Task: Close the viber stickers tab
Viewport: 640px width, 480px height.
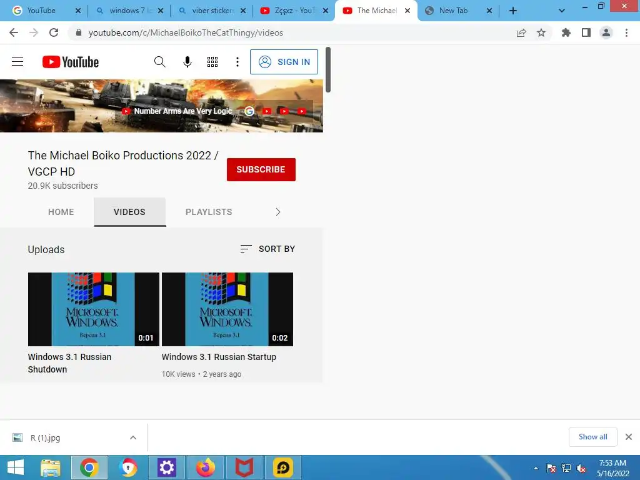Action: [x=243, y=11]
